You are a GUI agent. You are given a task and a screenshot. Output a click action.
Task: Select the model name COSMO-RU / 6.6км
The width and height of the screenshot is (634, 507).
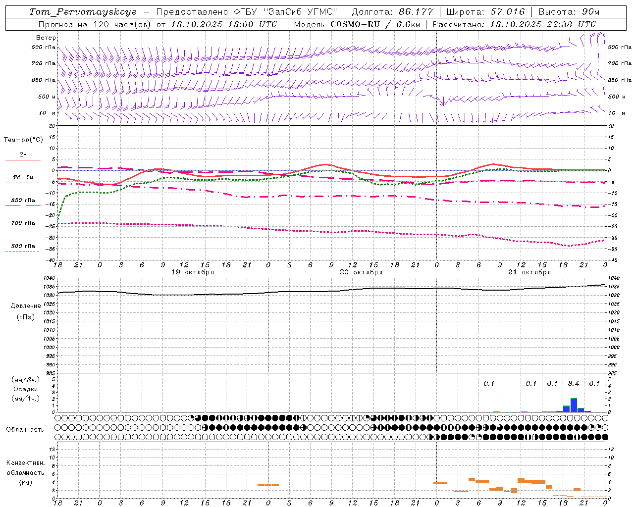[375, 24]
